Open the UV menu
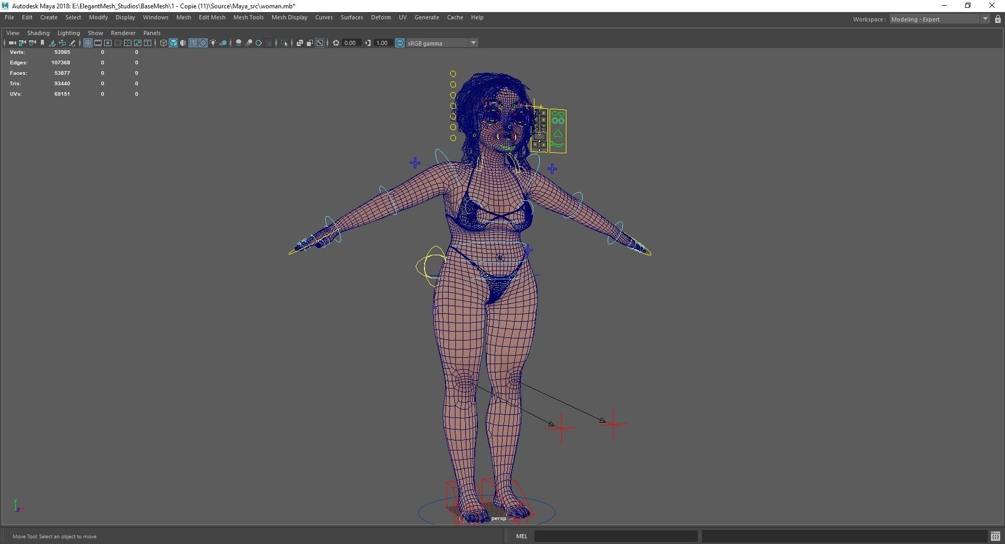The height and width of the screenshot is (544, 1005). (x=403, y=17)
